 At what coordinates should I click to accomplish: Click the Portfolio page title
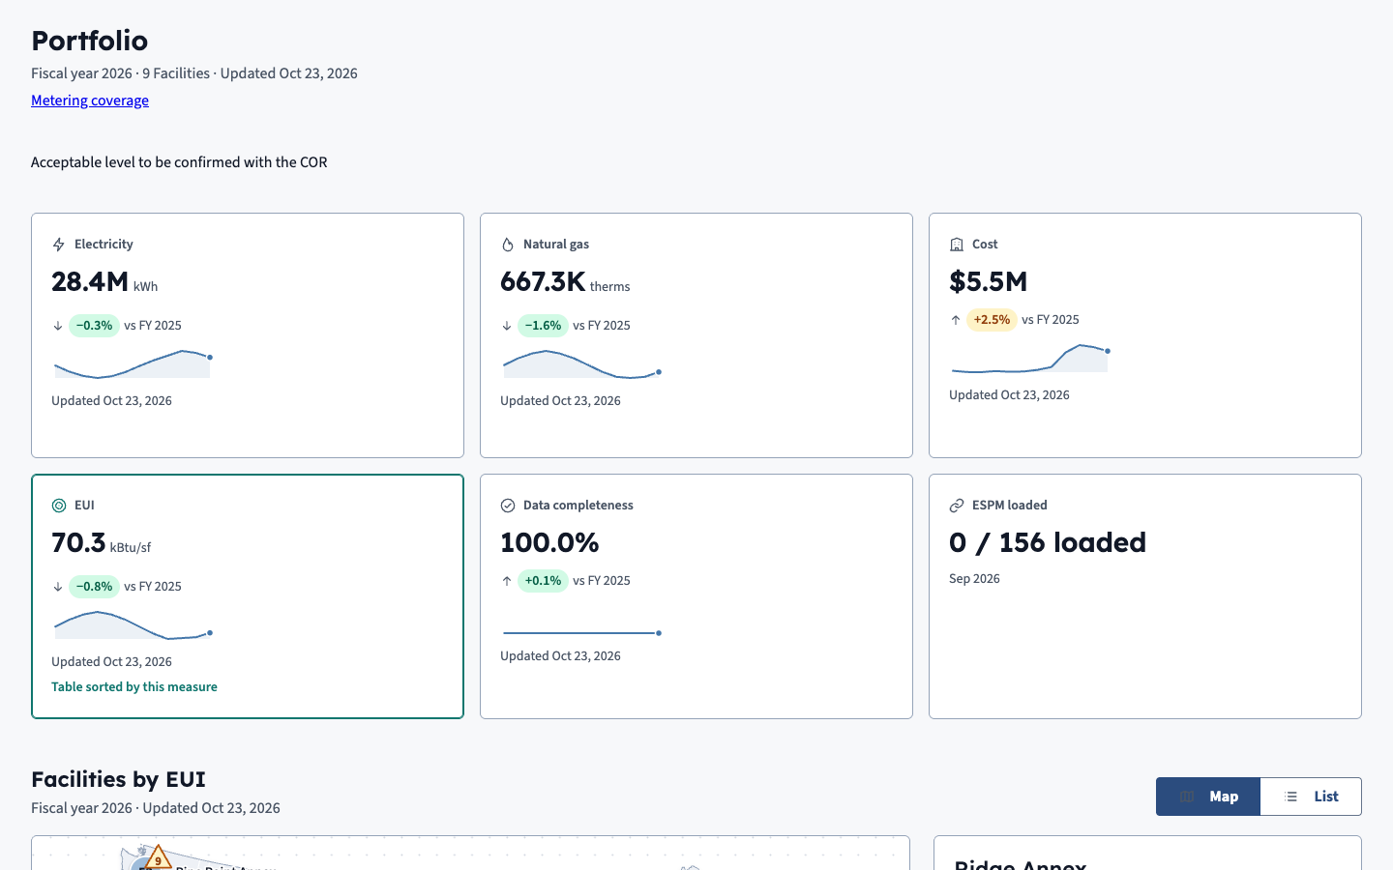pyautogui.click(x=90, y=41)
